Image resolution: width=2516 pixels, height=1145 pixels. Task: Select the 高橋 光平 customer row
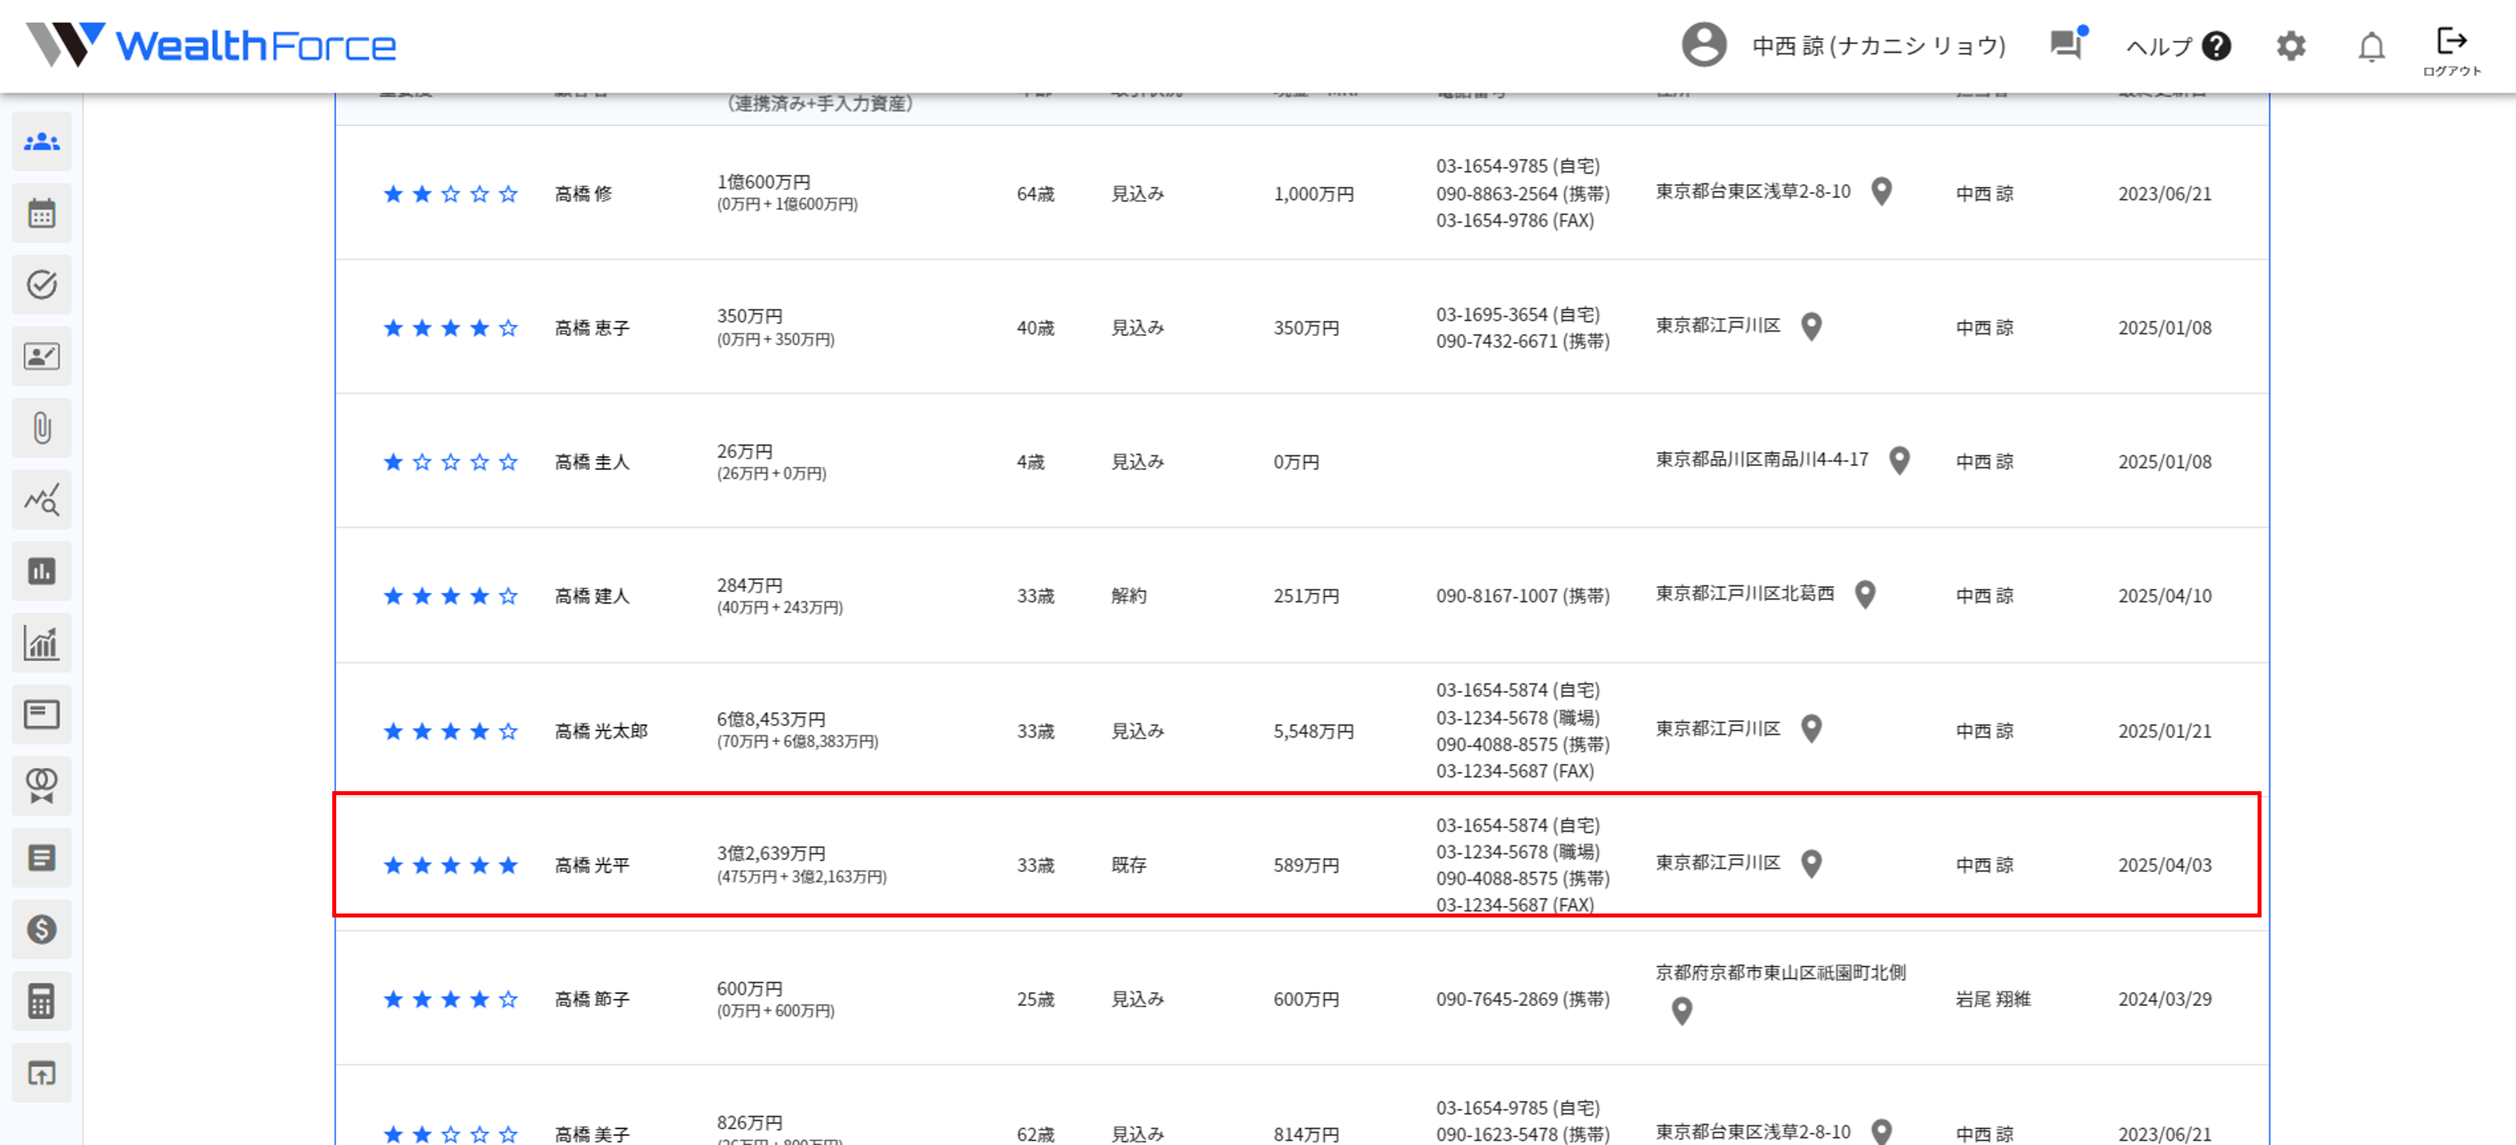pos(592,865)
